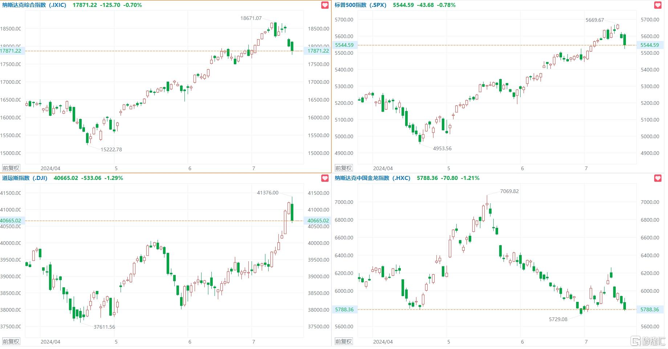The width and height of the screenshot is (668, 349).
Task: Open 前复权 selector in Golden Dragon chart
Action: (x=344, y=341)
